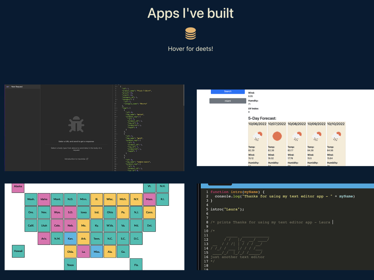The height and width of the screenshot is (280, 374).
Task: Click the N.Y. state tile
Action: [x=136, y=199]
